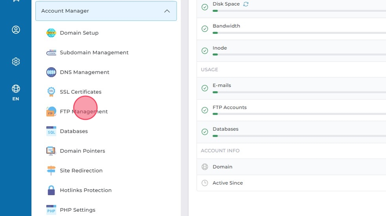Open settings gear in left sidebar
This screenshot has width=386, height=216.
[16, 62]
